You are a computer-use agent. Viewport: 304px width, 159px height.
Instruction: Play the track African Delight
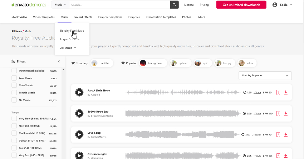tap(79, 155)
